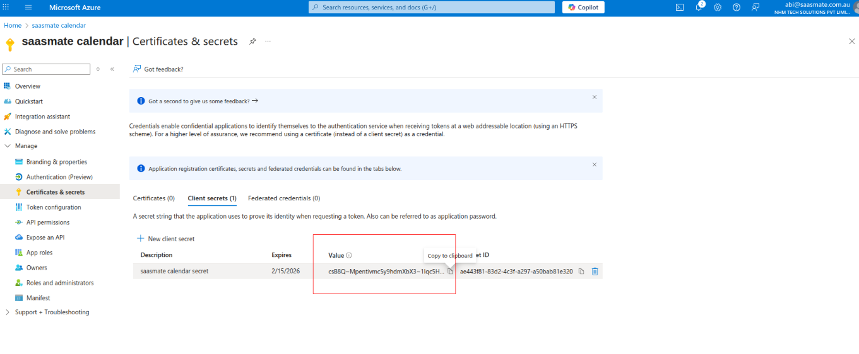Screen dimensions: 859x354
Task: Collapse the Manage section
Action: pyautogui.click(x=8, y=146)
